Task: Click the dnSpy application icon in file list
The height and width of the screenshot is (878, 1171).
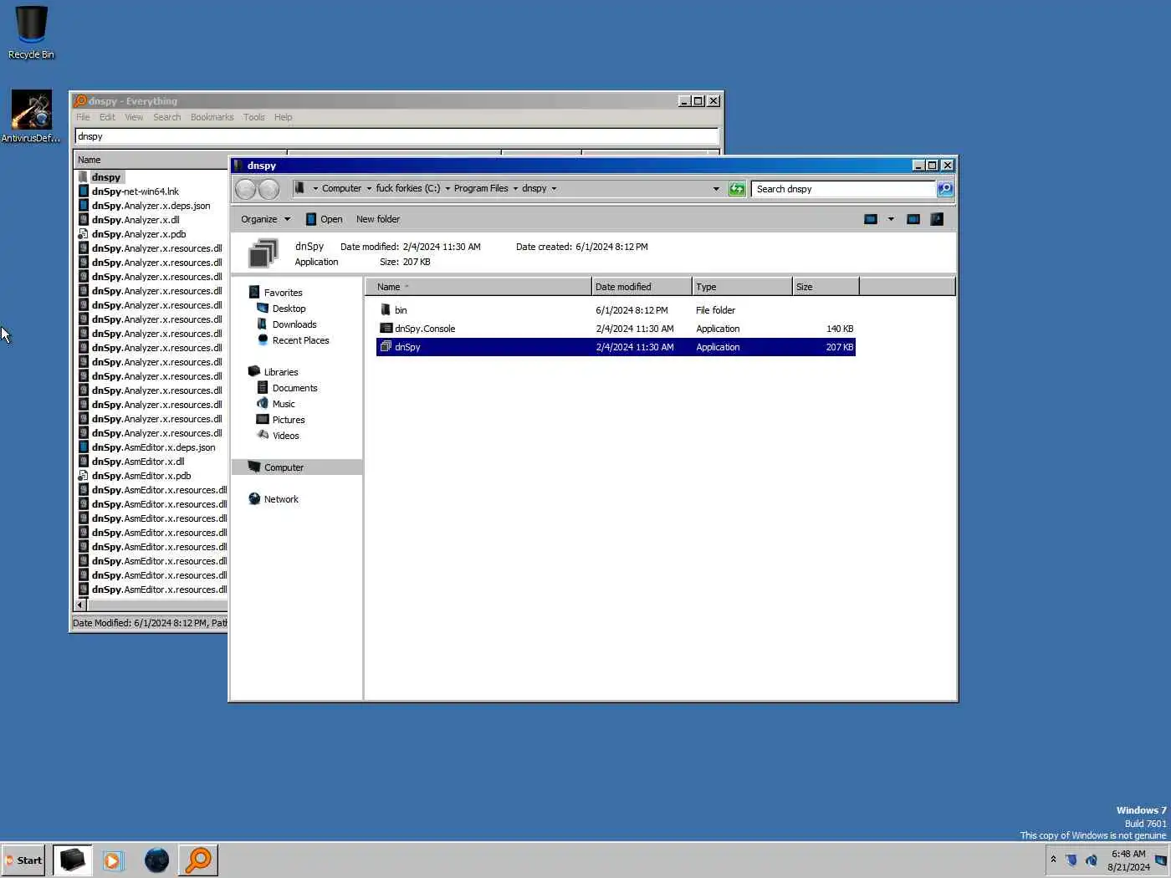Action: click(x=386, y=347)
